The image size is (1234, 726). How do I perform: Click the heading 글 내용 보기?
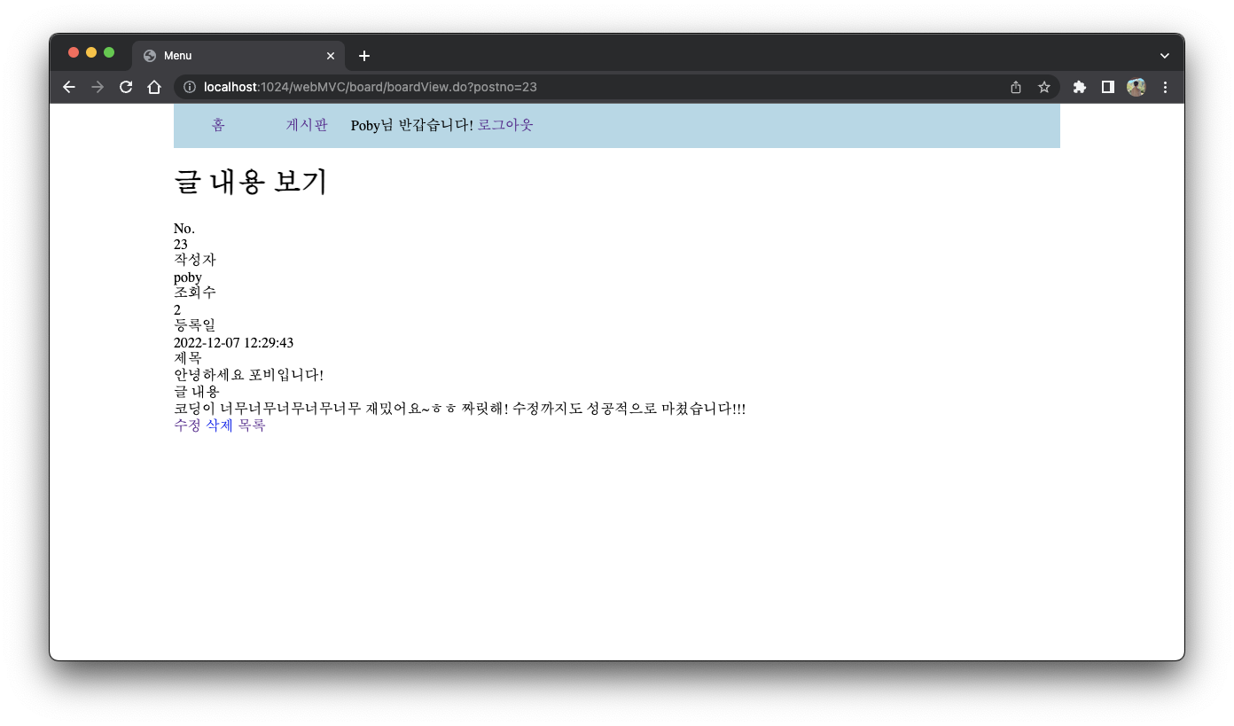pos(251,182)
